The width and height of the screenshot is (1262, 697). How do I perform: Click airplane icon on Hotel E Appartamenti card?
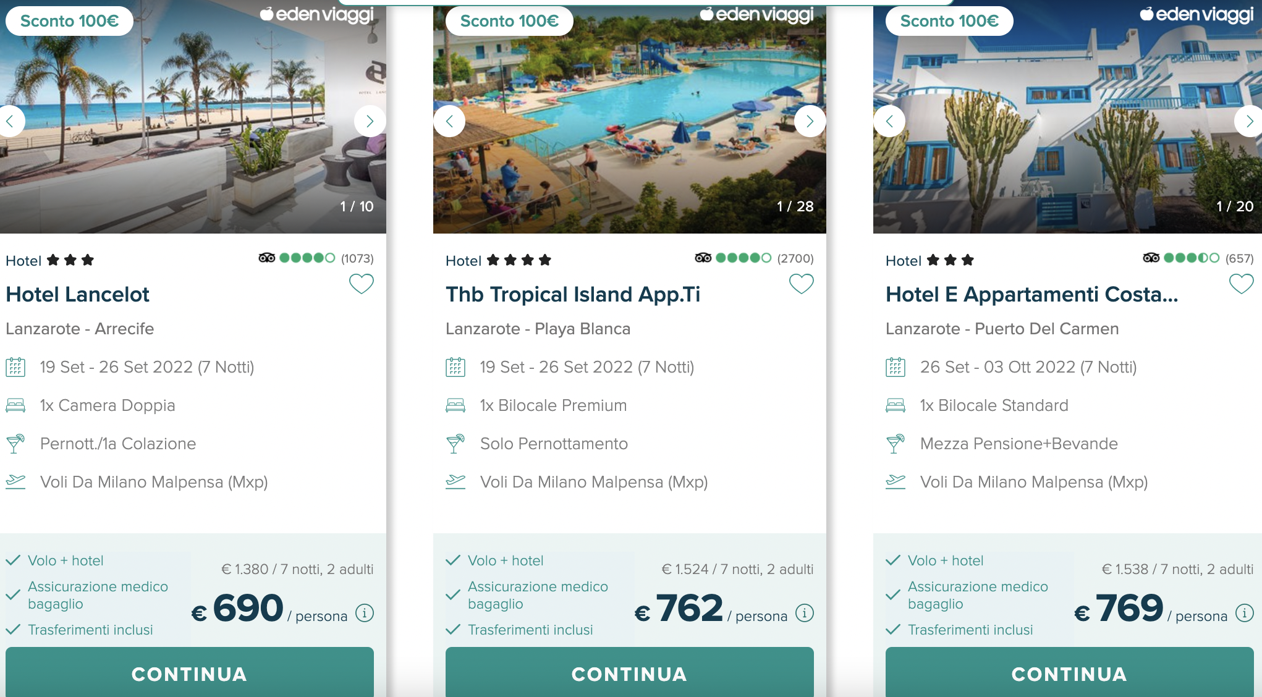(x=896, y=482)
